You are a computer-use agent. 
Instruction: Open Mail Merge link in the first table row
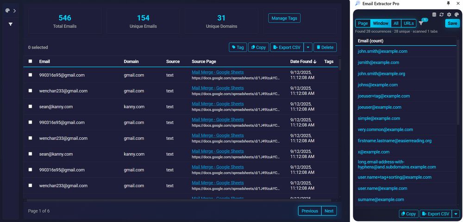point(218,72)
